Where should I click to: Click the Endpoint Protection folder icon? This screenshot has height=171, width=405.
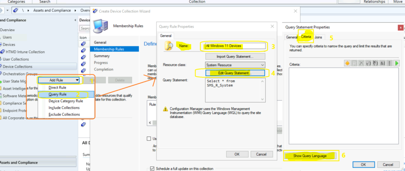point(1,110)
